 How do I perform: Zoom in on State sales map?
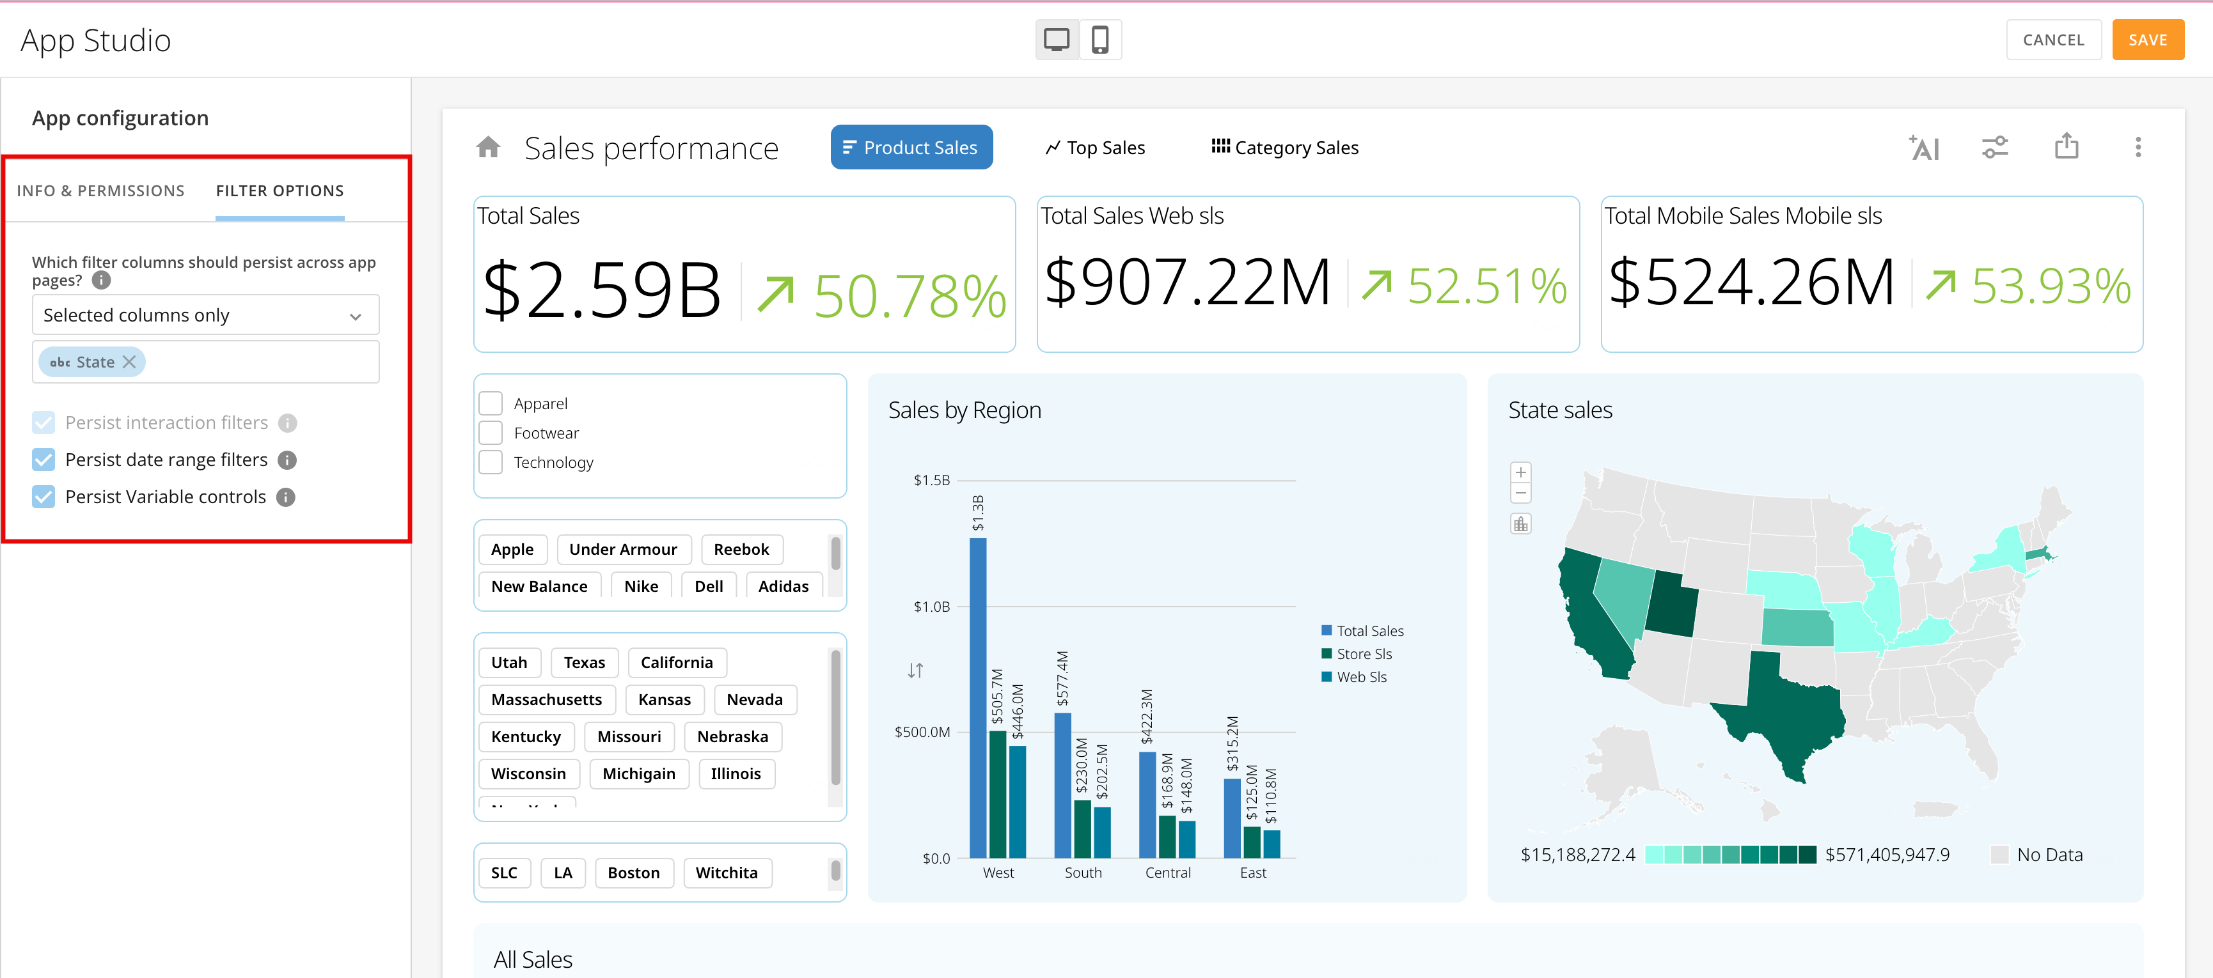coord(1520,472)
